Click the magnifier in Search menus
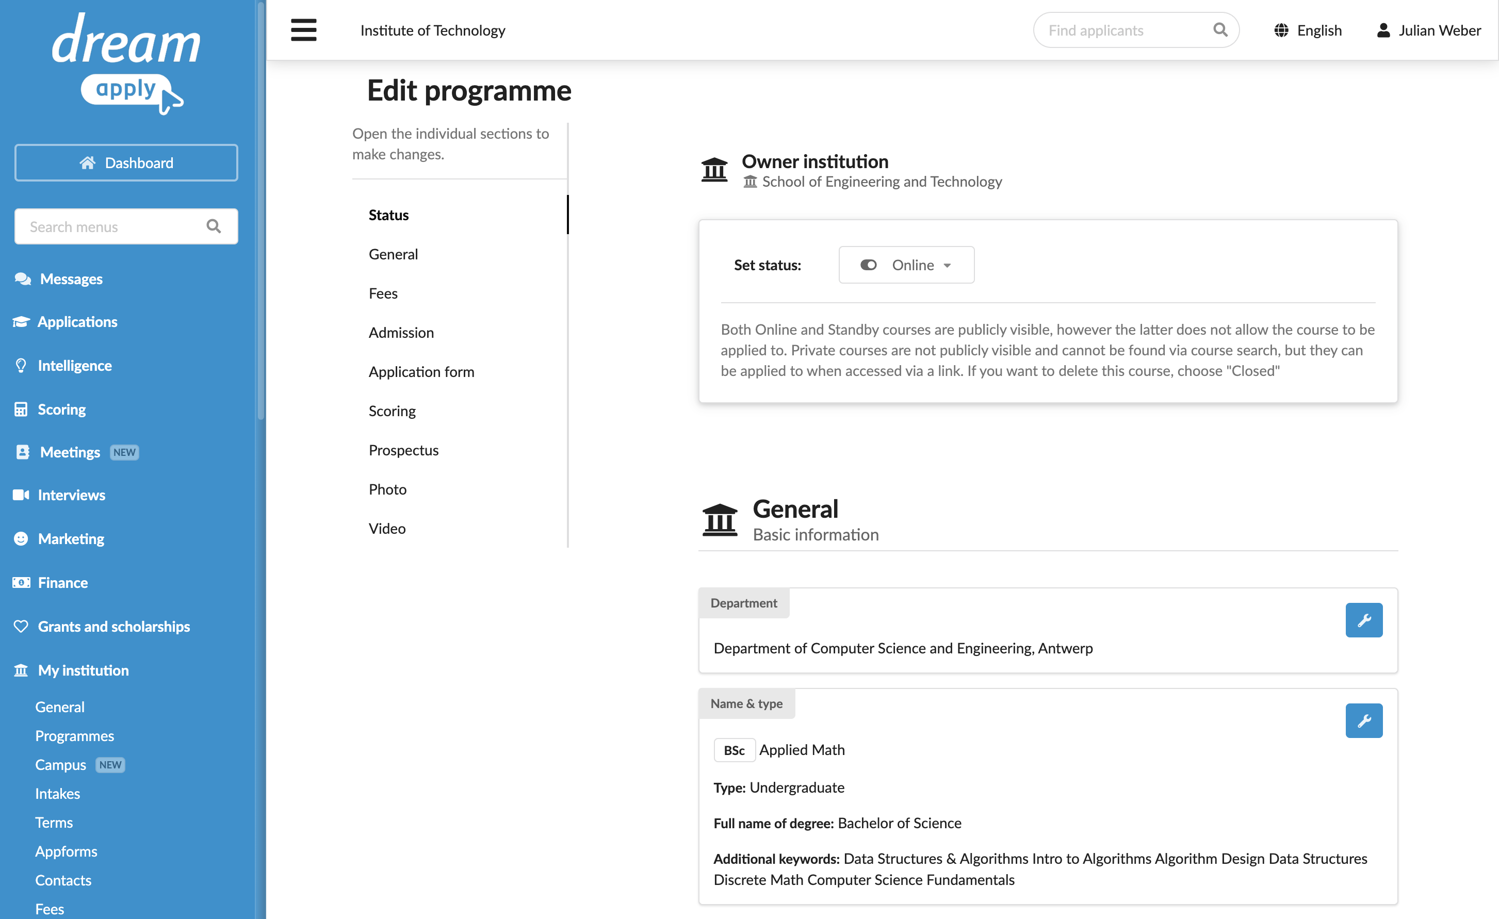This screenshot has width=1499, height=919. click(x=214, y=226)
